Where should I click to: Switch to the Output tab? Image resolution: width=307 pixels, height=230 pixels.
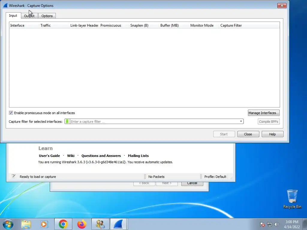coord(29,16)
